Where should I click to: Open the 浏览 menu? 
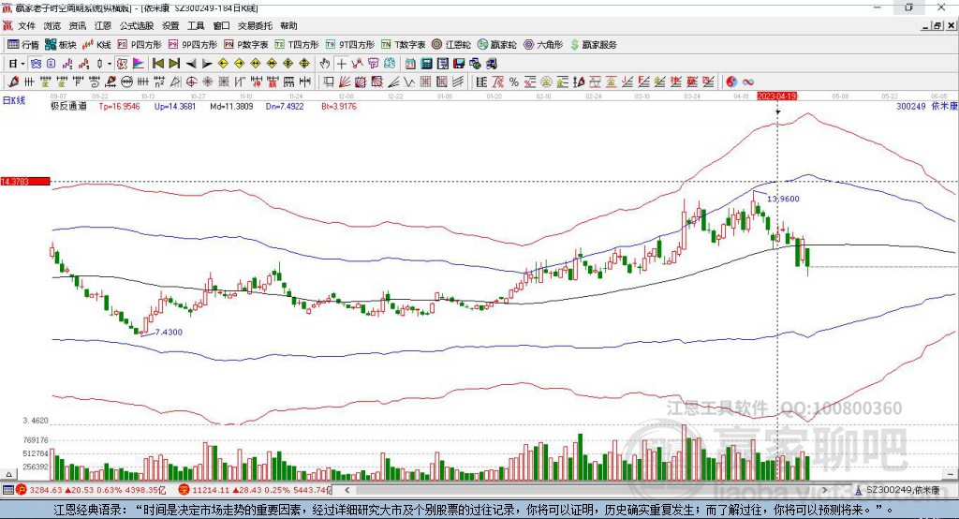point(52,25)
